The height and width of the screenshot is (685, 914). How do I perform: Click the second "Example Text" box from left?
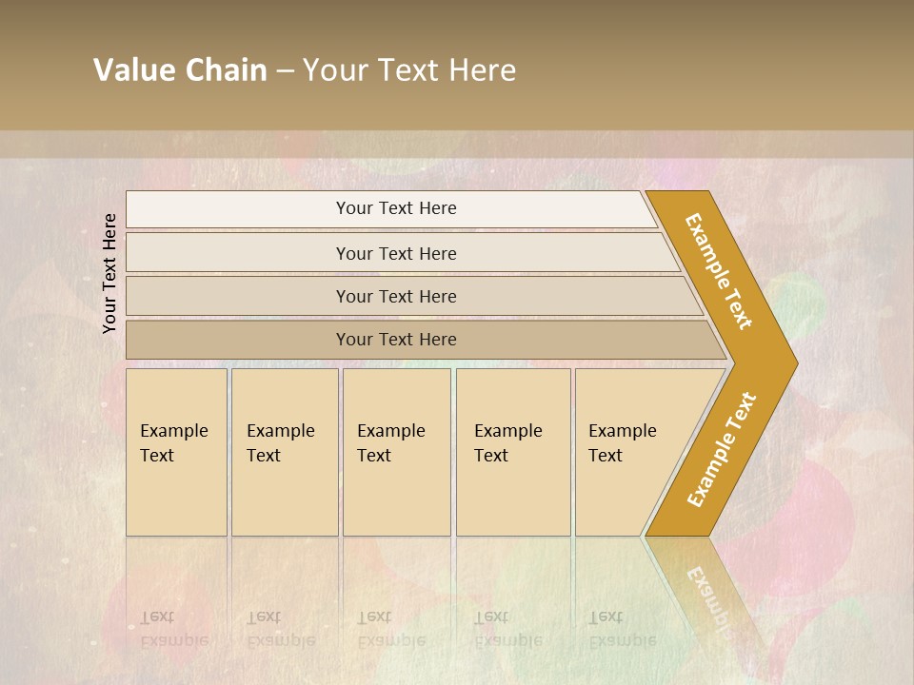pyautogui.click(x=284, y=451)
